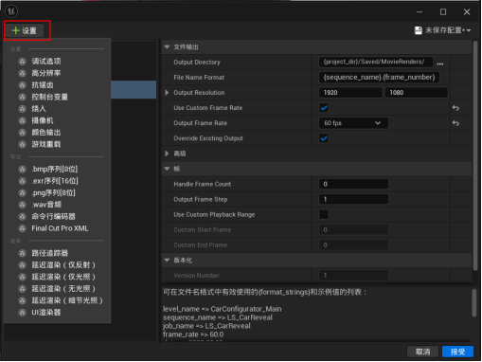Click the 接受 accept button
Image resolution: width=482 pixels, height=362 pixels.
[x=457, y=352]
